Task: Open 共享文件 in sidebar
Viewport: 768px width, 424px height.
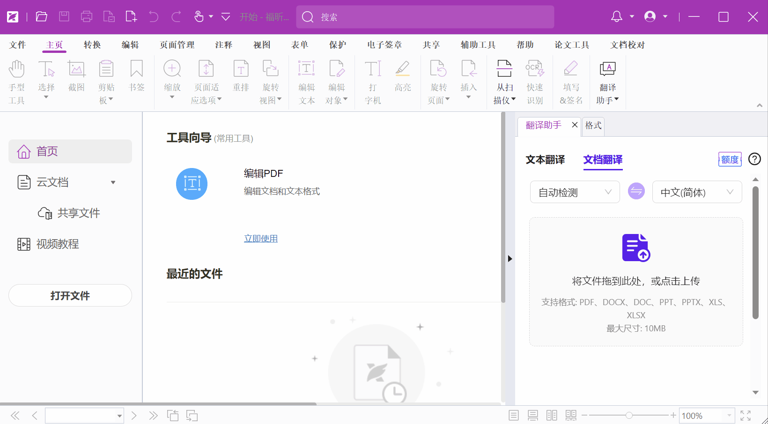Action: 69,213
